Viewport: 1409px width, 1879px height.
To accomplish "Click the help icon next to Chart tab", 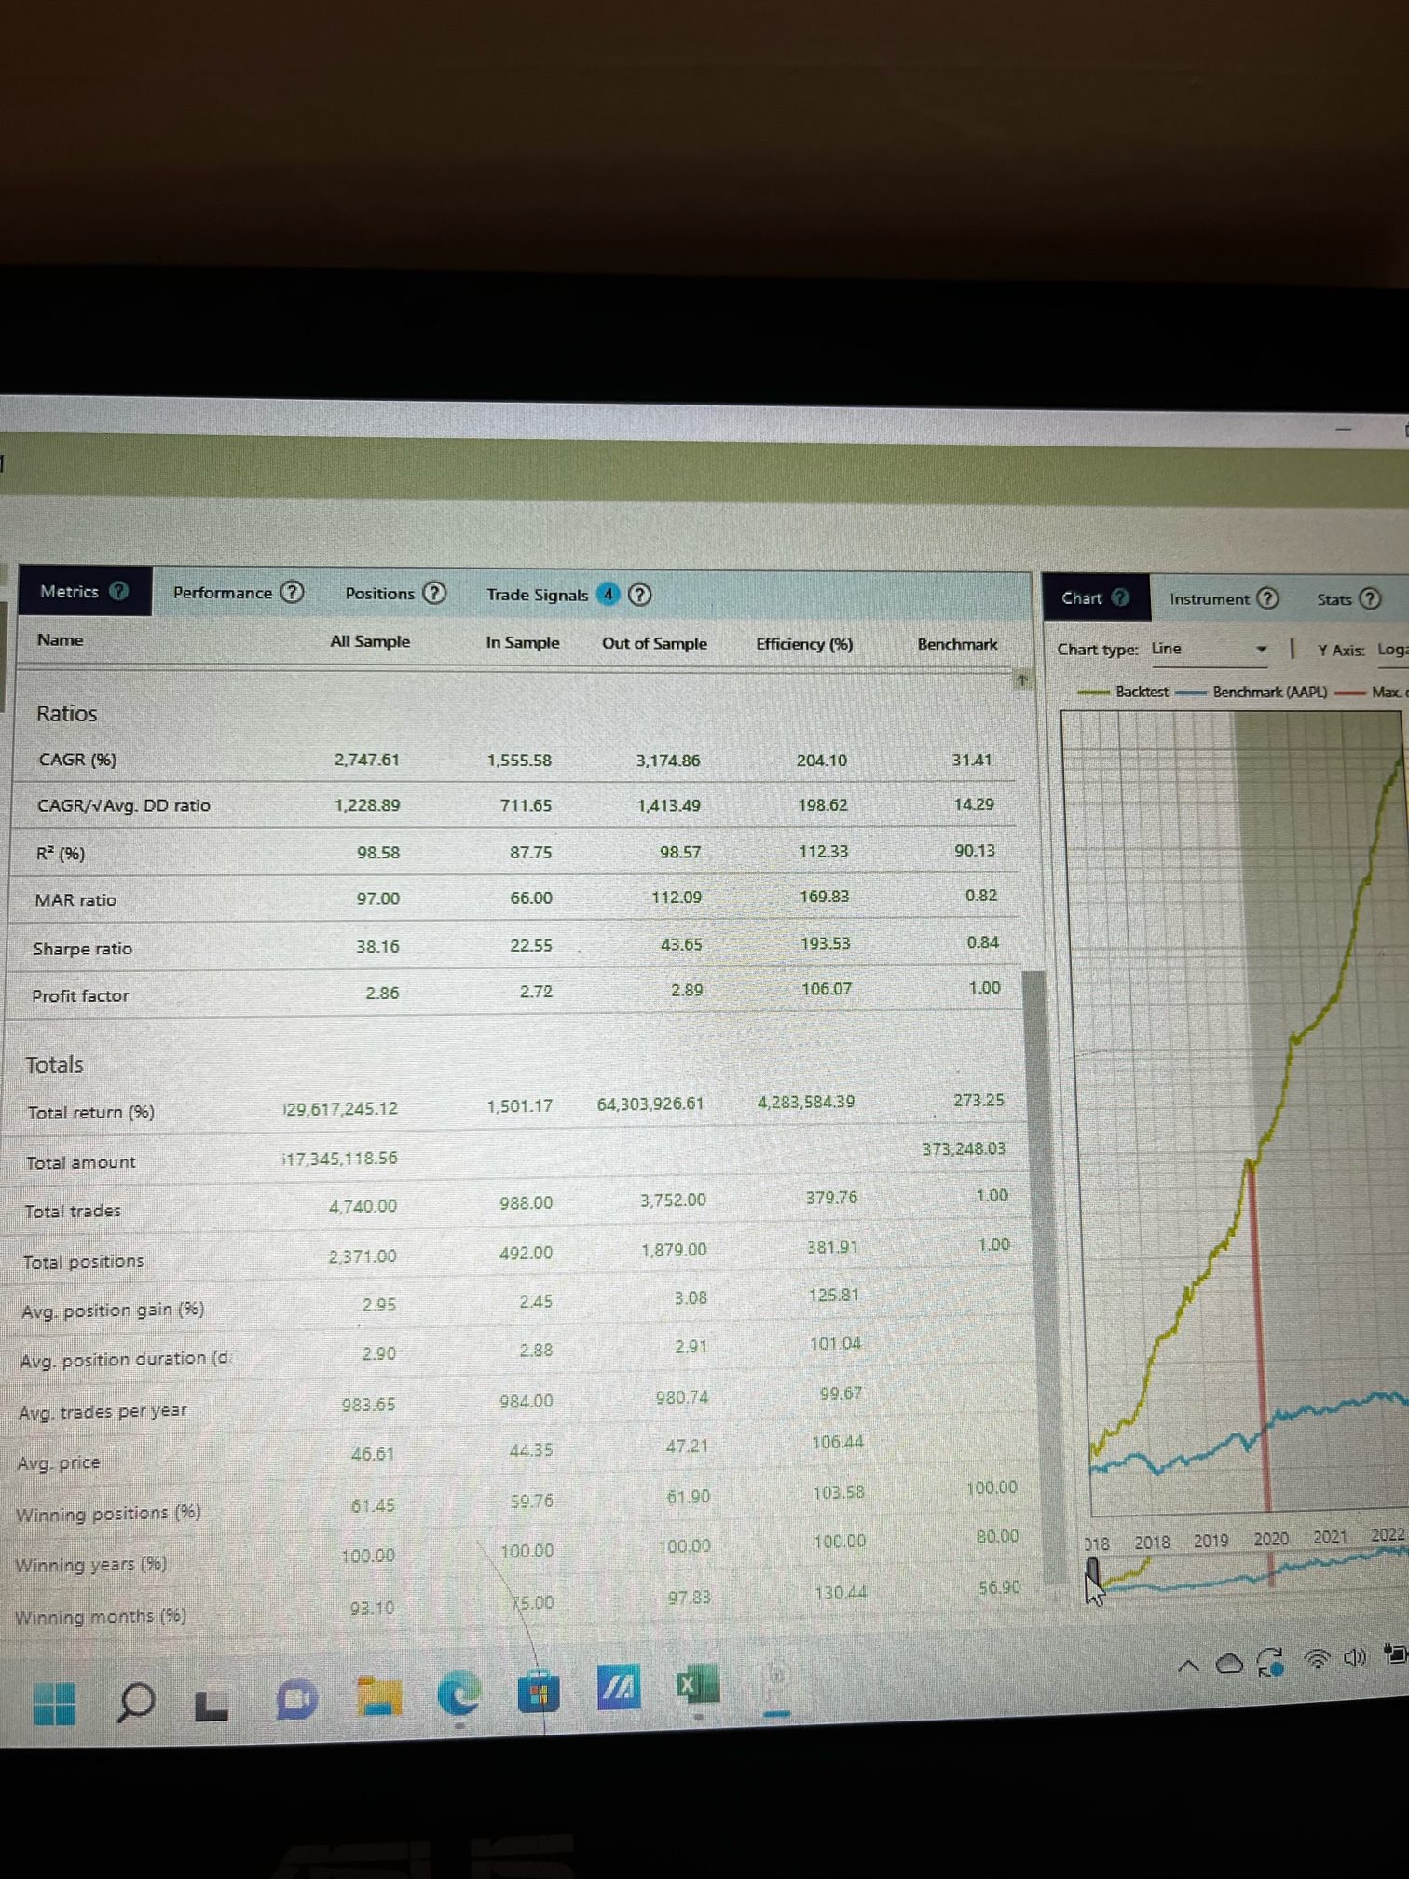I will coord(1121,597).
